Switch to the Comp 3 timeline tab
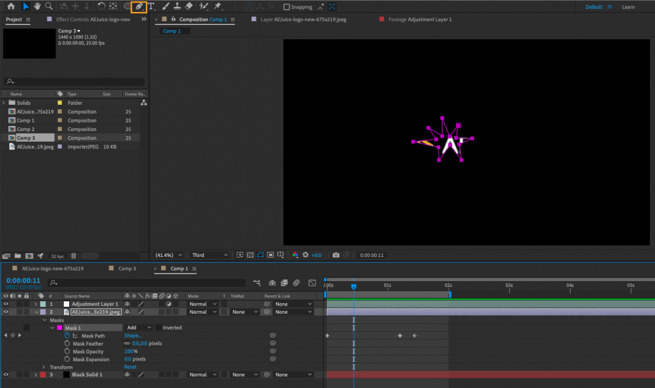This screenshot has height=388, width=655. pos(128,268)
